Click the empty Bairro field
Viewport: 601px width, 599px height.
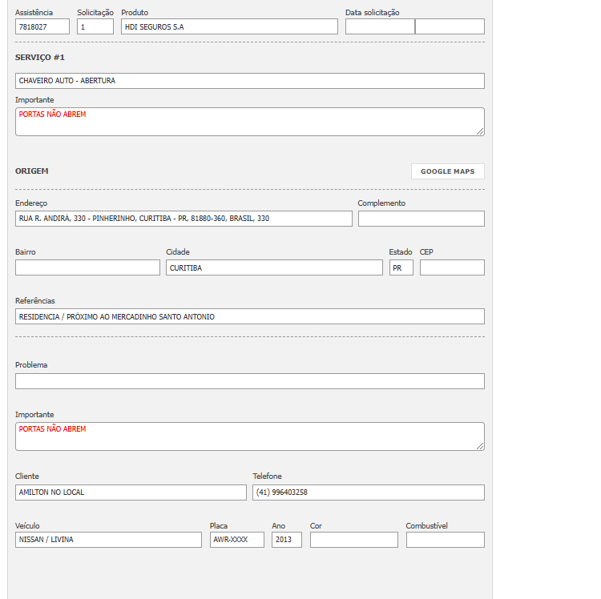point(87,267)
